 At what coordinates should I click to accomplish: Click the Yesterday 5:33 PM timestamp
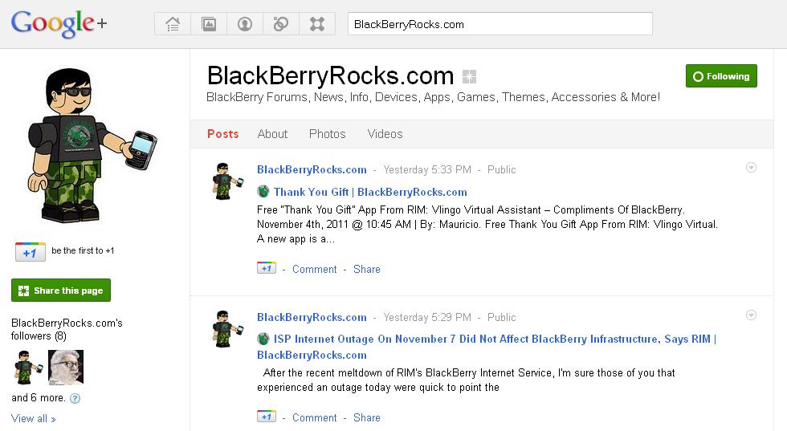point(427,169)
